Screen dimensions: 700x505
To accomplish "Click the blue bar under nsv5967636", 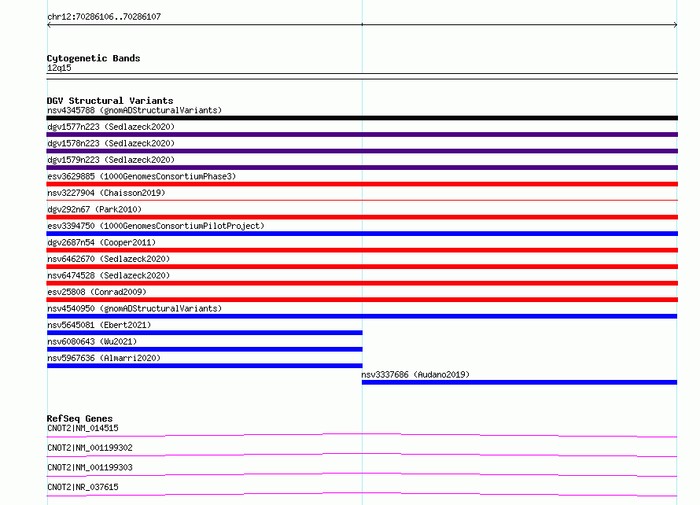I will pyautogui.click(x=204, y=366).
